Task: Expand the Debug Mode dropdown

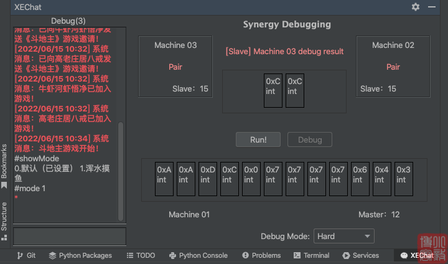Action: (343, 237)
